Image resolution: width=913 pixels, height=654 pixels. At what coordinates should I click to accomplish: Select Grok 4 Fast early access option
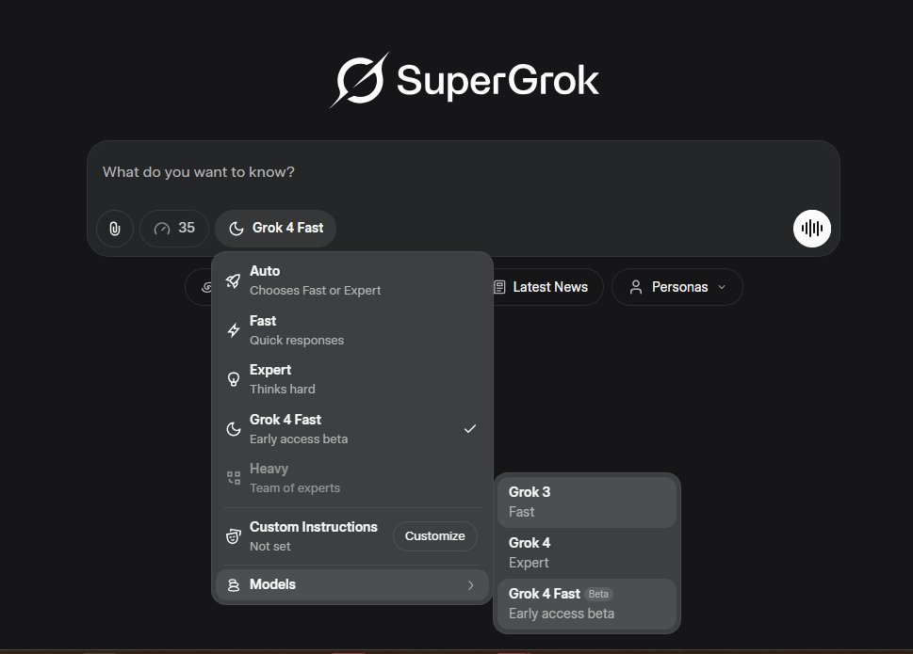click(351, 429)
